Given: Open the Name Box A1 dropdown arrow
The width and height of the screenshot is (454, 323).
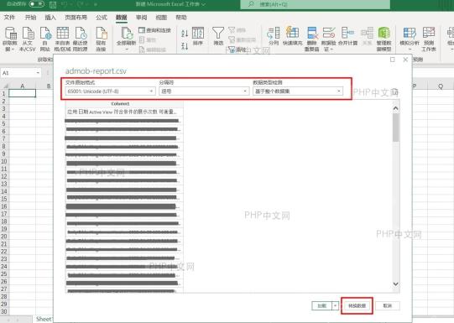Looking at the screenshot, I should pos(38,73).
